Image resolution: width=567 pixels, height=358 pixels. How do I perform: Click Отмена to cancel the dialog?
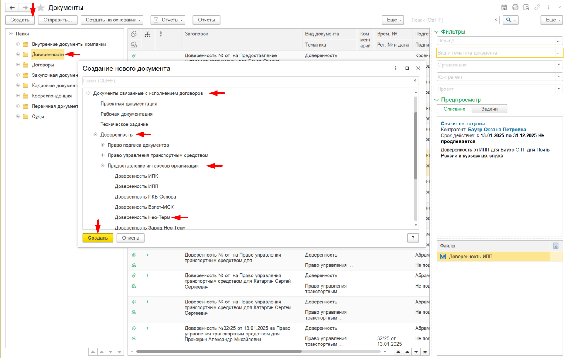pyautogui.click(x=131, y=238)
